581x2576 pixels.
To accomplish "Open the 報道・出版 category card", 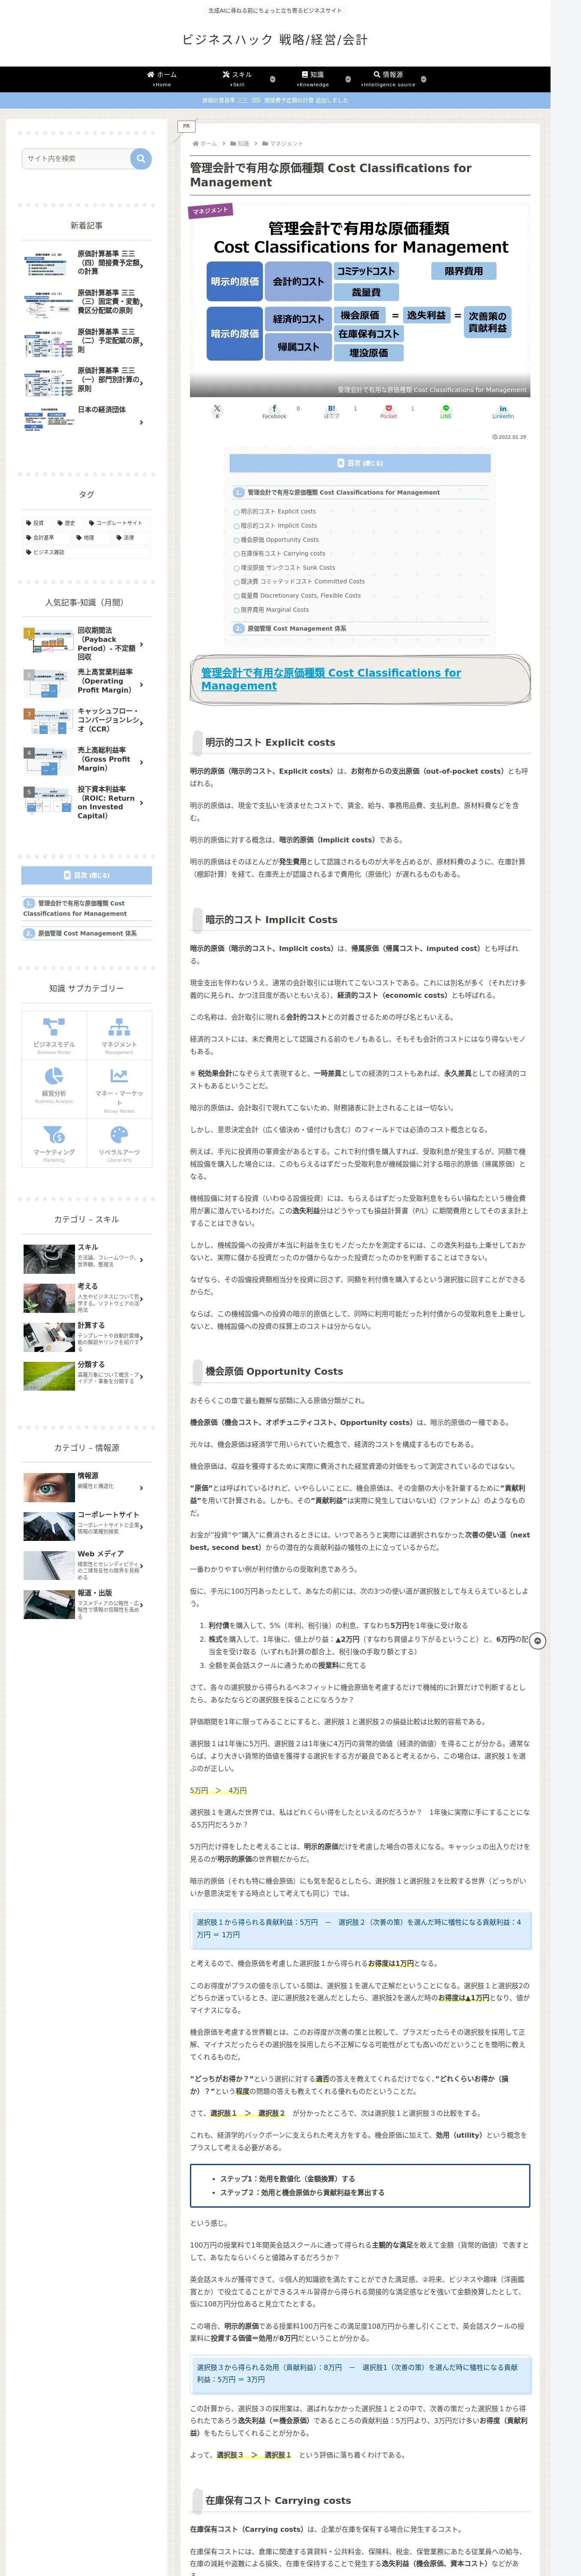I will (87, 1604).
